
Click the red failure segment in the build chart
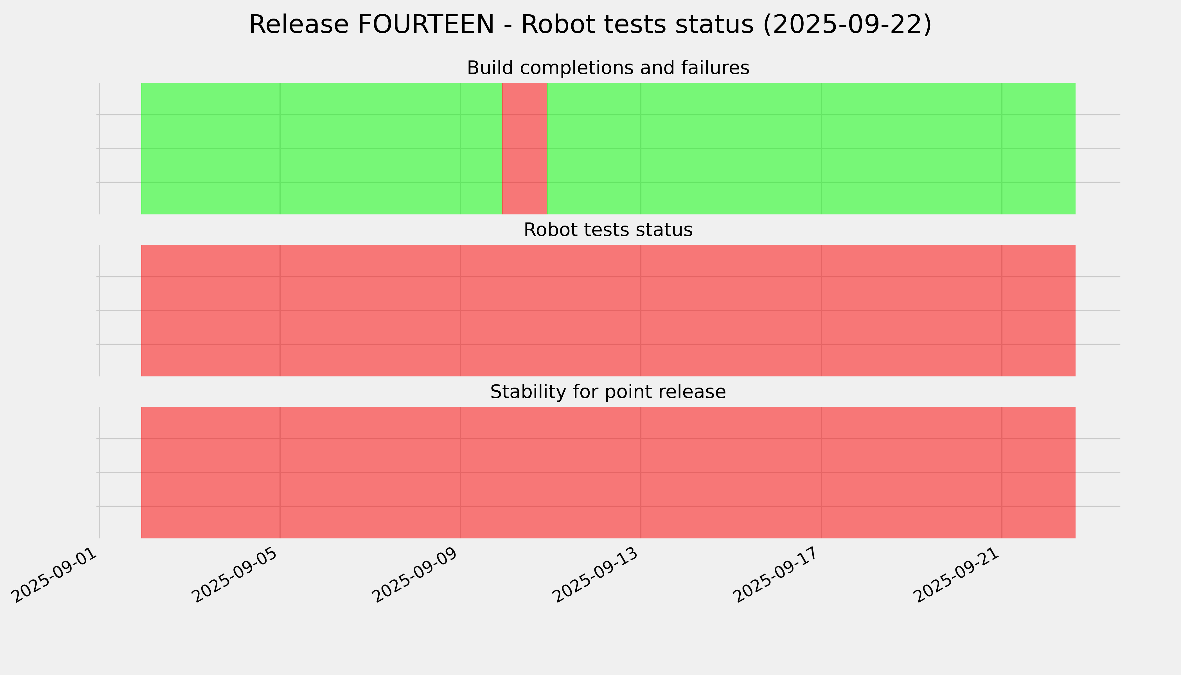click(524, 148)
